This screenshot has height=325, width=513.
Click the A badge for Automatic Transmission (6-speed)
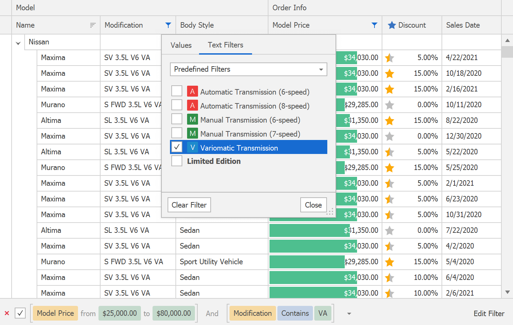[192, 91]
